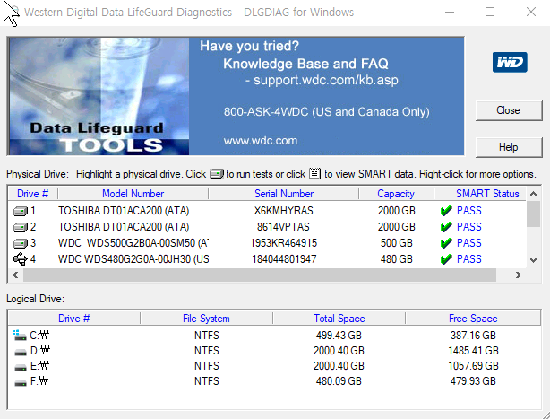Select model cell beside serial 8614VPTAS
Image resolution: width=550 pixels, height=419 pixels.
124,227
